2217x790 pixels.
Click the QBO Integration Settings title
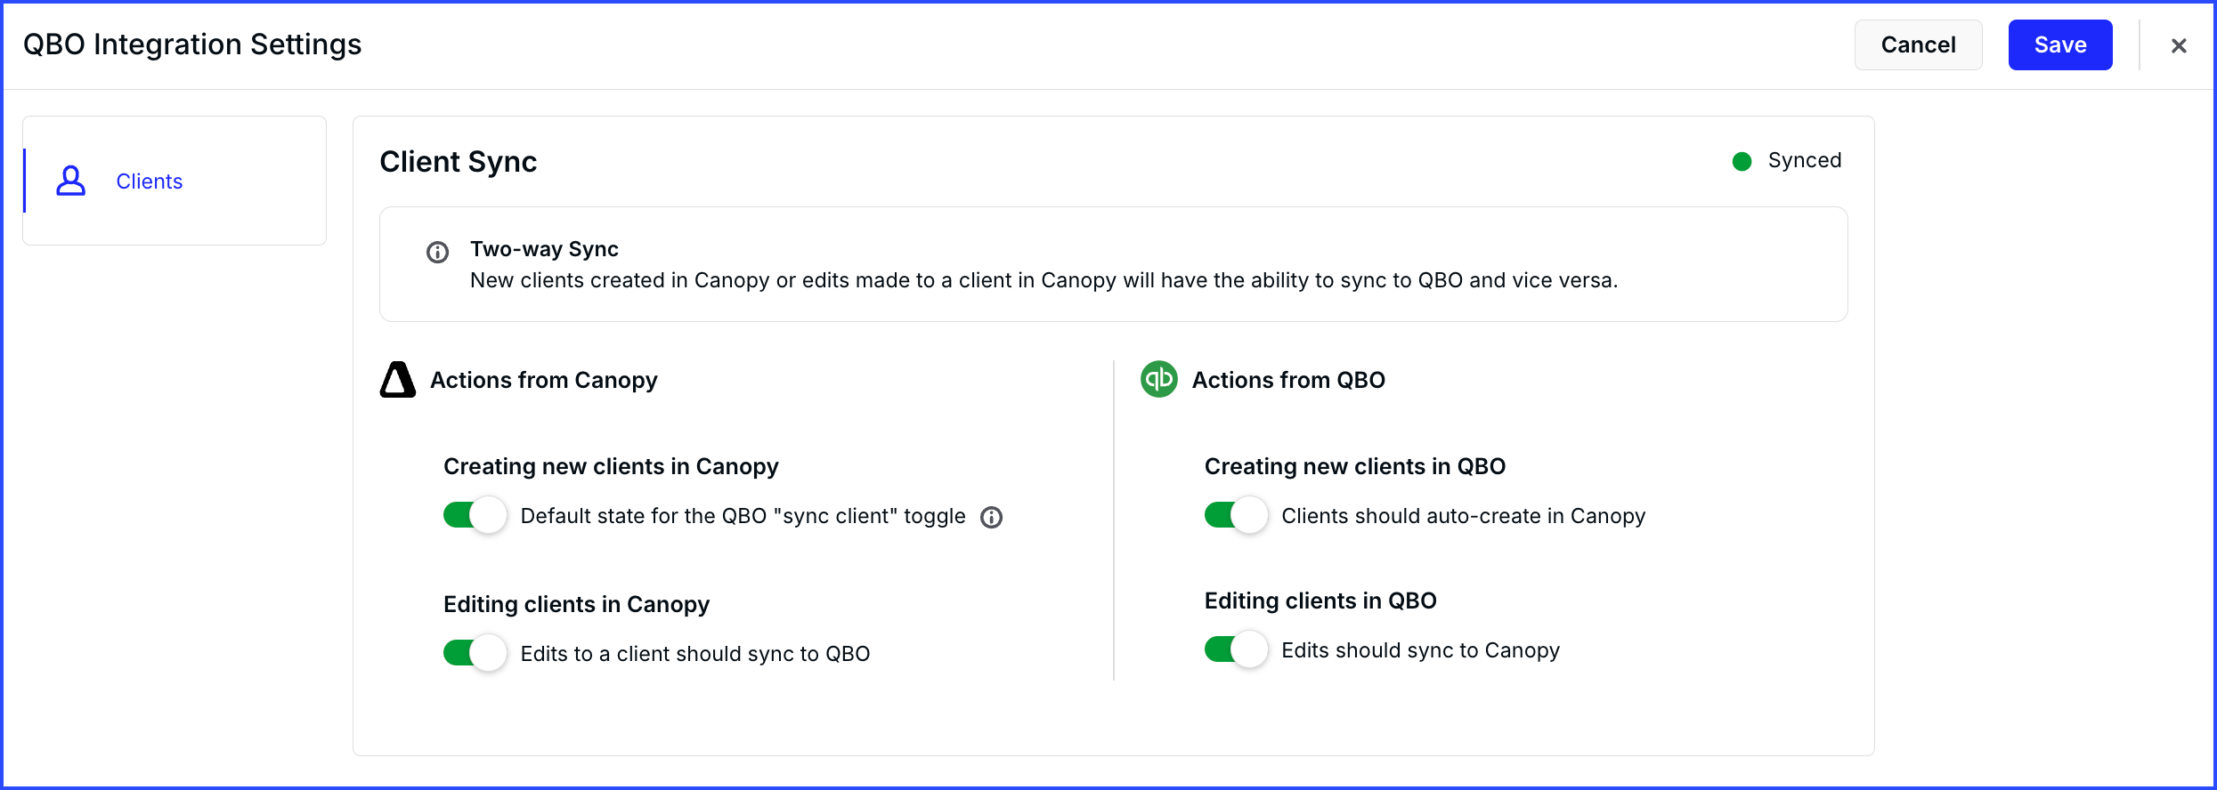(x=192, y=44)
